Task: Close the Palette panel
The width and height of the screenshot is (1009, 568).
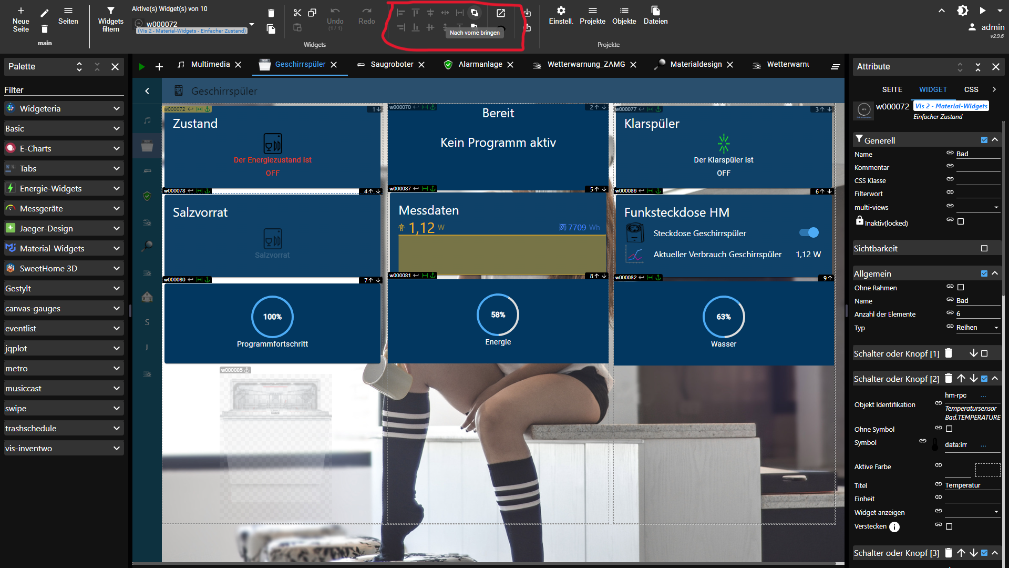Action: point(115,67)
